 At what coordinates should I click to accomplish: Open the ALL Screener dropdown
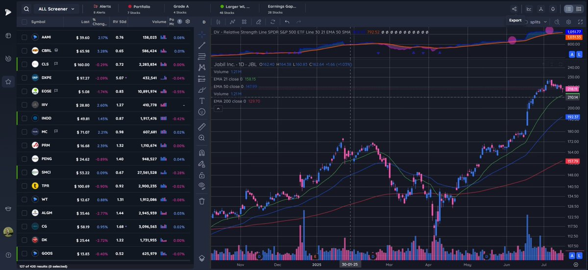pyautogui.click(x=57, y=9)
